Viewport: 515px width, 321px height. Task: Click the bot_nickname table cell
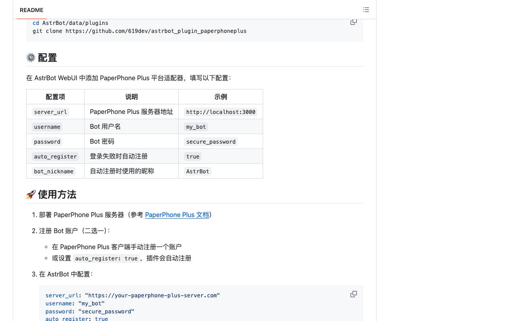tap(55, 171)
